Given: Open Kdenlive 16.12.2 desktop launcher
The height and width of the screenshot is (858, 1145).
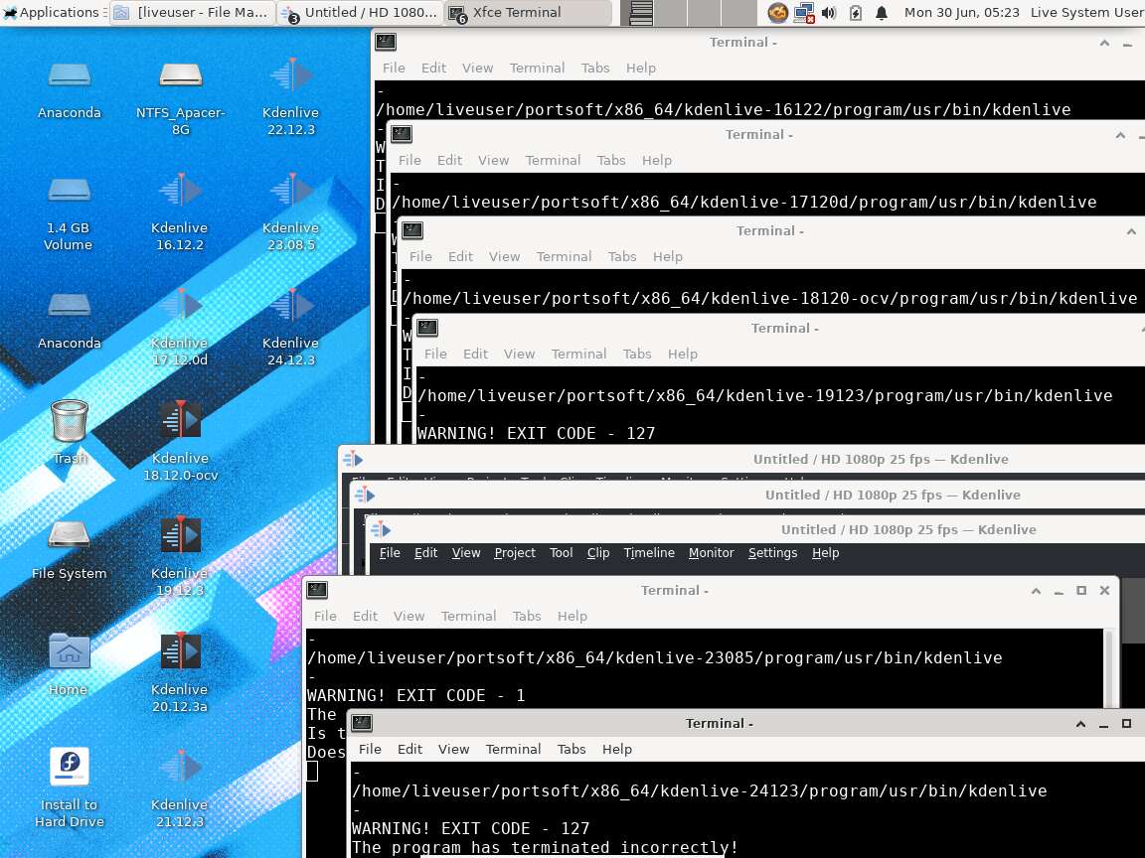Looking at the screenshot, I should tap(180, 212).
